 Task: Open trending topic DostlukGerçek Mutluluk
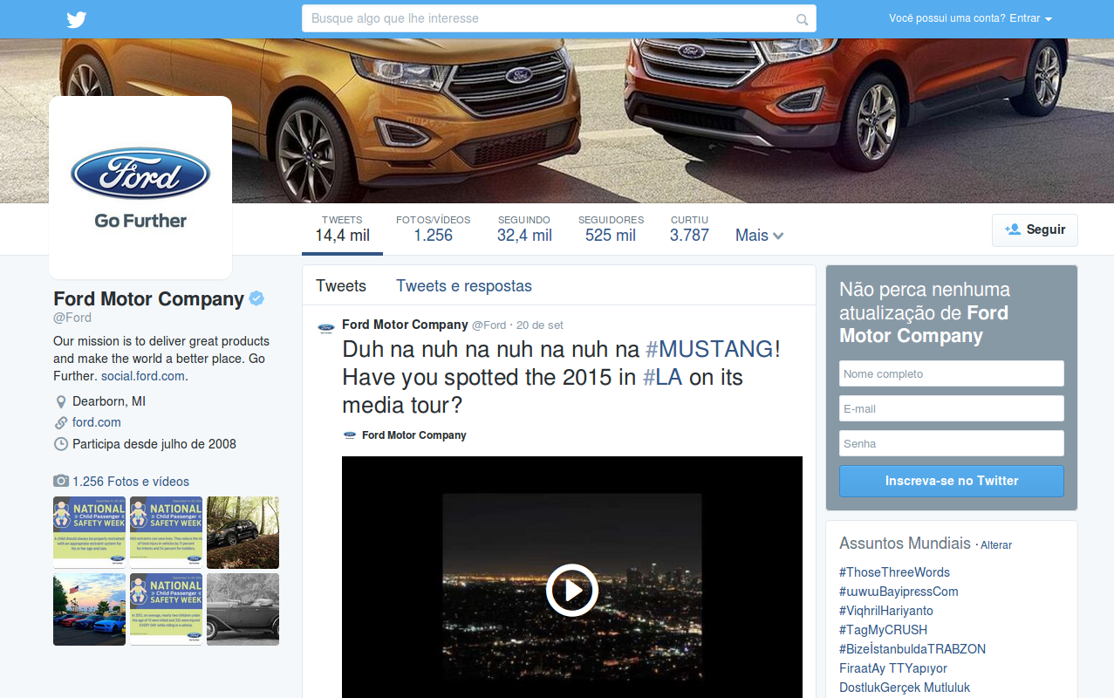(905, 688)
